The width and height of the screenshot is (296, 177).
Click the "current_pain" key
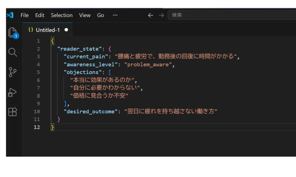click(x=86, y=57)
